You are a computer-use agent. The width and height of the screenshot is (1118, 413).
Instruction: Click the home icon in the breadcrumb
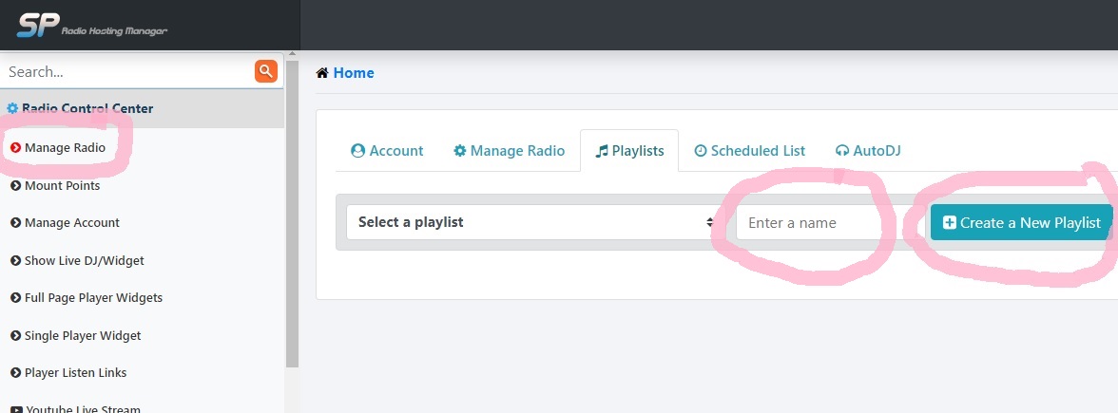pos(322,72)
